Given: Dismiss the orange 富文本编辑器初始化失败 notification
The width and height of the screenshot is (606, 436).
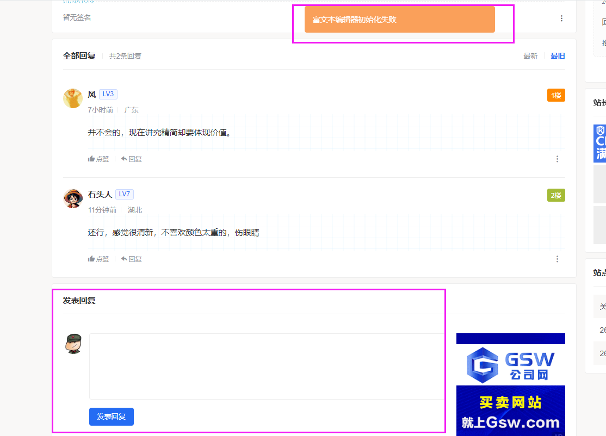Looking at the screenshot, I should [x=400, y=20].
